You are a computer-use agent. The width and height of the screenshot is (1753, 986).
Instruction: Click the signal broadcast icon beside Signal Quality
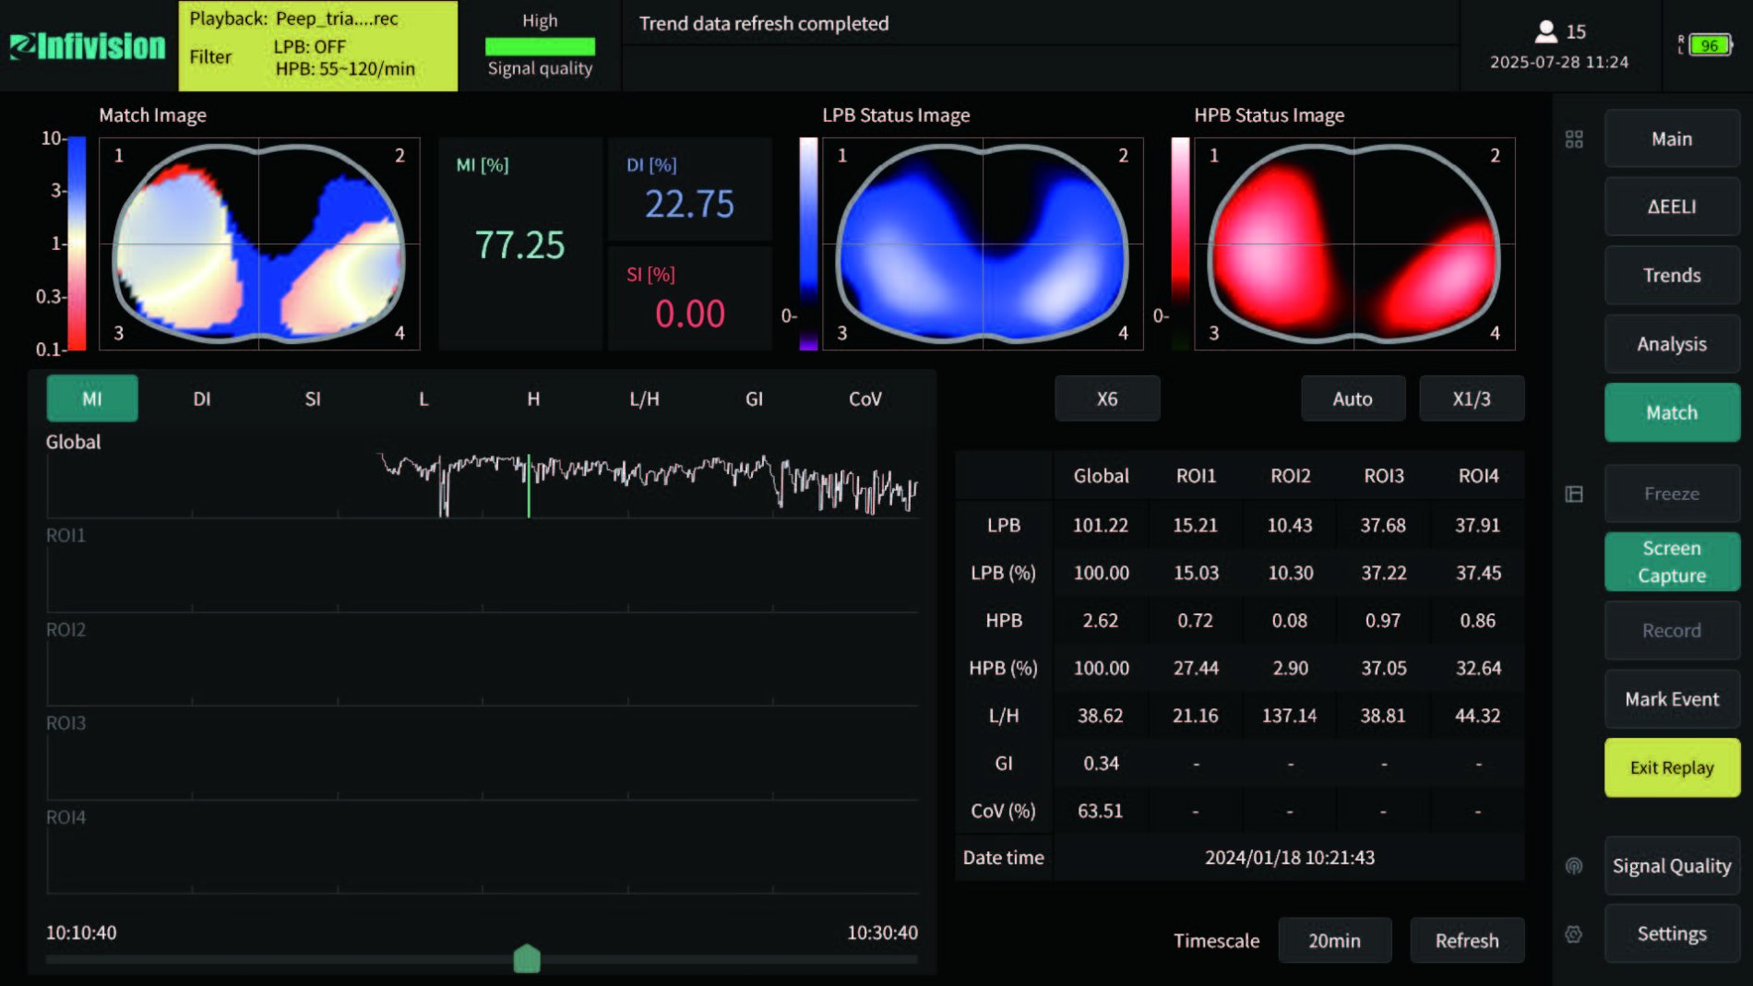pos(1574,866)
